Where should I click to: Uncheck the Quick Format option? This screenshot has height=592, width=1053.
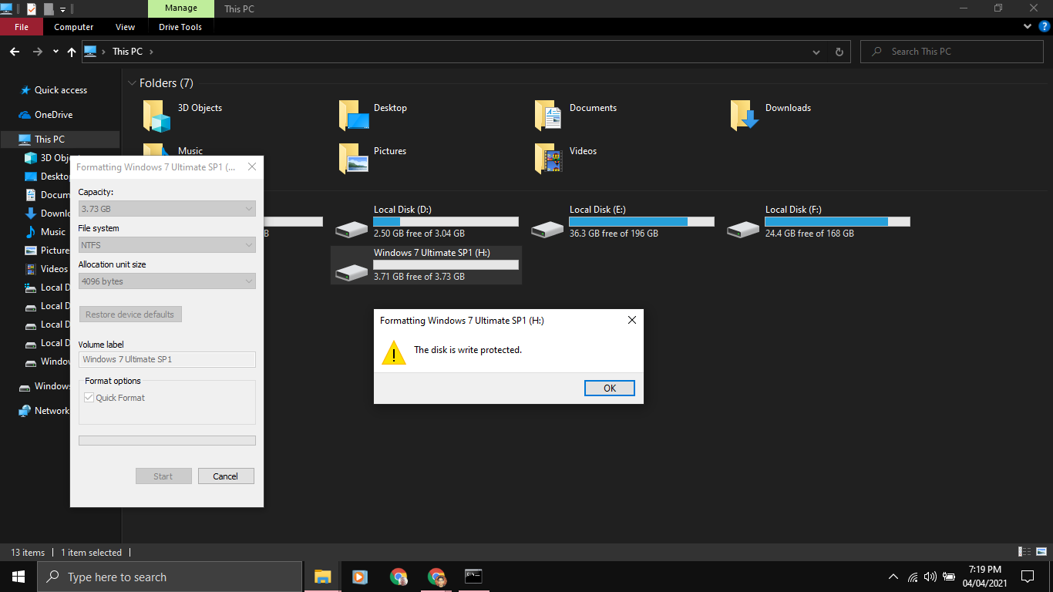pos(89,397)
